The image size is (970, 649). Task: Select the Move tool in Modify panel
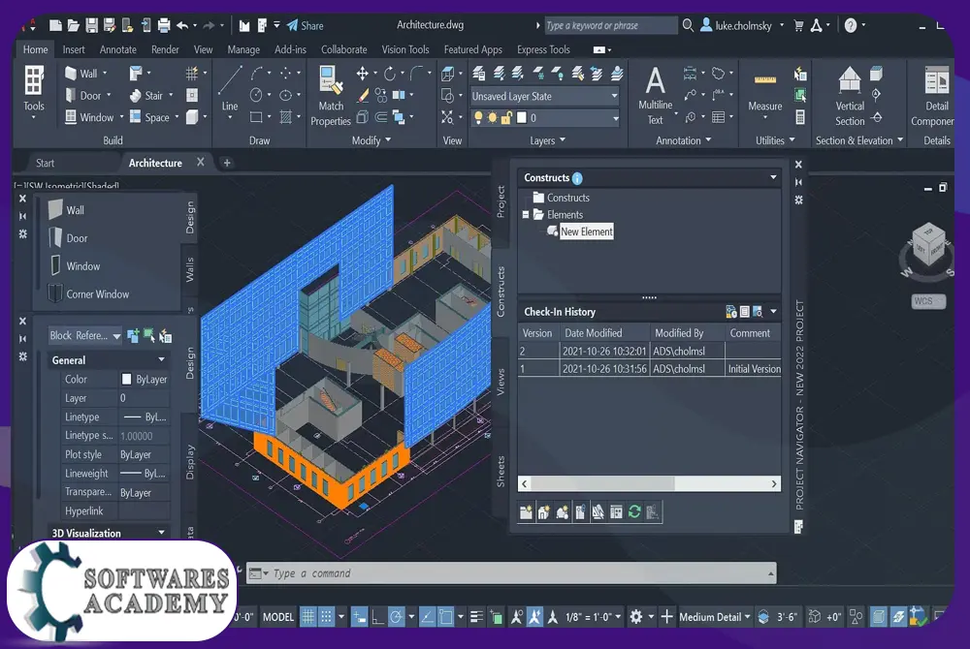tap(363, 74)
